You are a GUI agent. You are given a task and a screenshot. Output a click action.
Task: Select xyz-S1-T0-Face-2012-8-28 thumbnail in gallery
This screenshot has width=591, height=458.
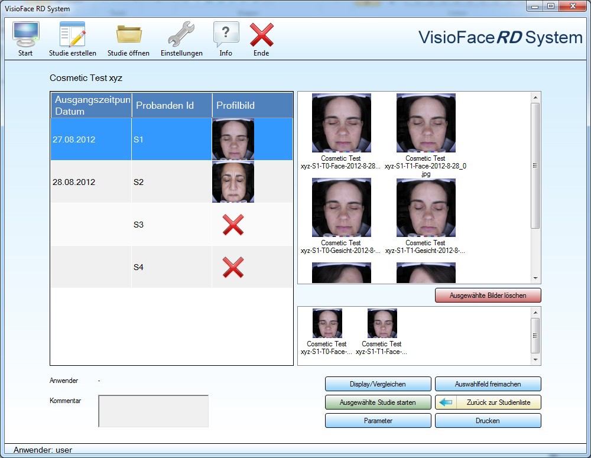341,123
